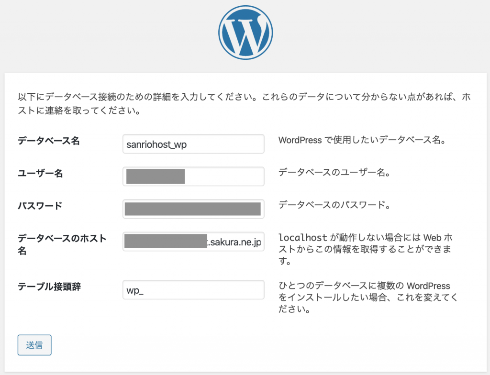
Task: Select the database host field ending sakura.ne.jp
Action: pyautogui.click(x=193, y=242)
